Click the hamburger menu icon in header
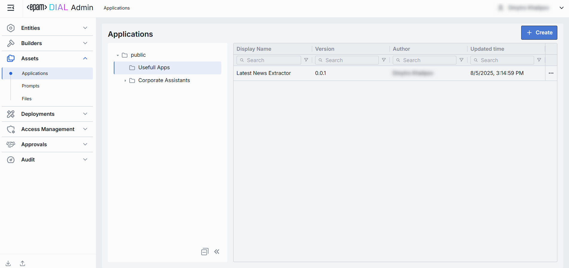Viewport: 569px width, 268px height. 11,8
